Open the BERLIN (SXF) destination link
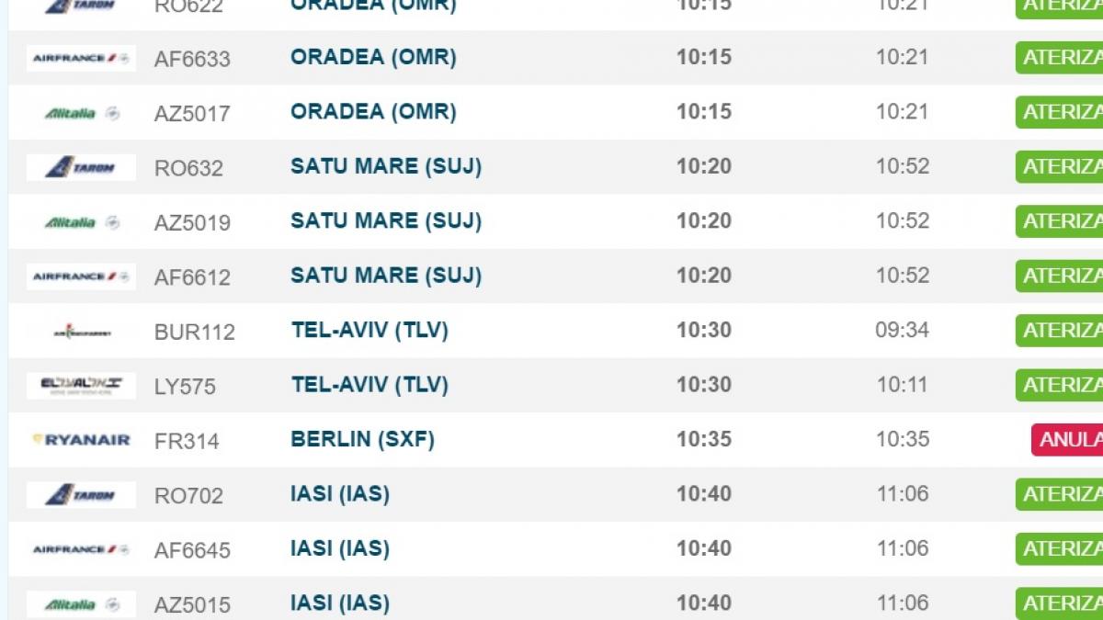 point(361,439)
